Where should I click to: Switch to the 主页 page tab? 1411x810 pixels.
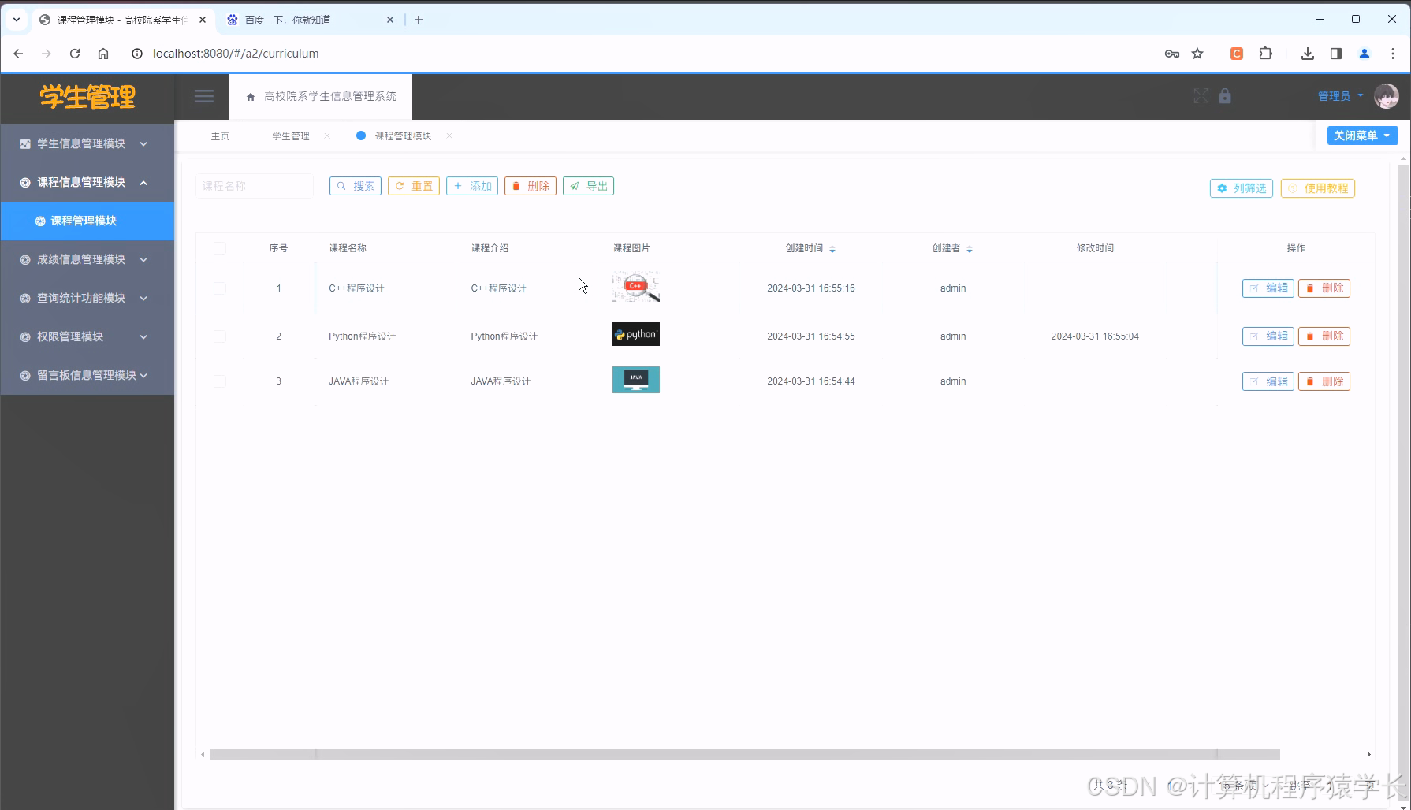click(220, 136)
